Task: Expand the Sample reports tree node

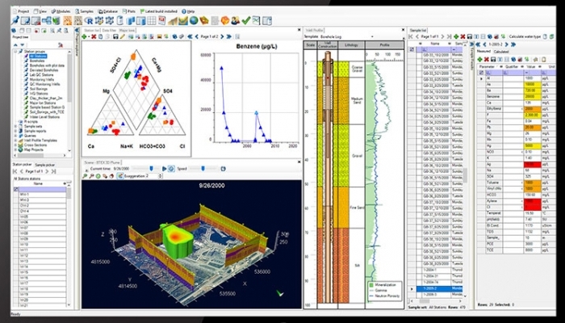Action: coord(15,131)
